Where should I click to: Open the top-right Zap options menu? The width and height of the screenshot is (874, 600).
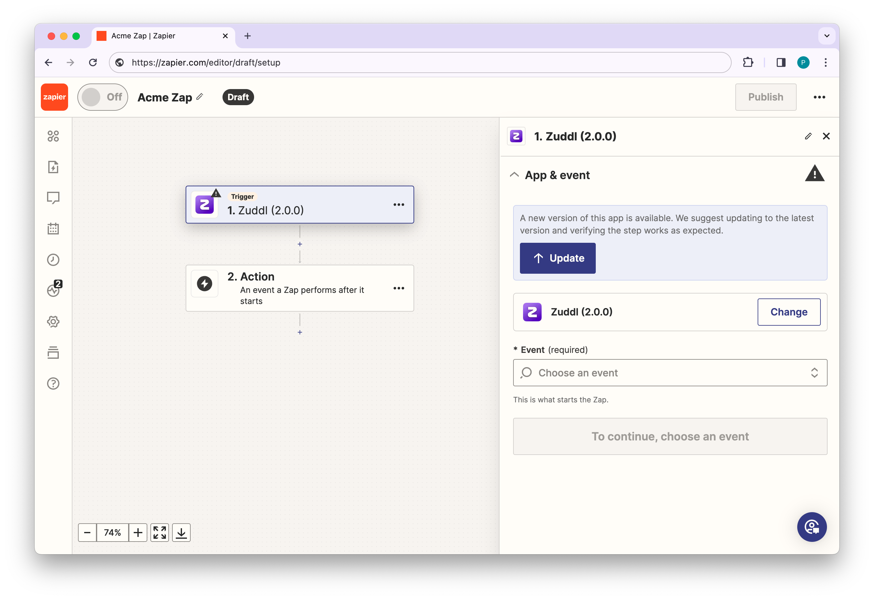819,97
